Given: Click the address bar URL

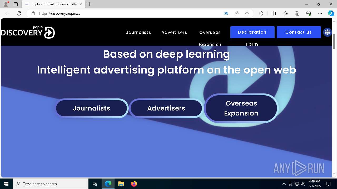Looking at the screenshot, I should tap(60, 13).
